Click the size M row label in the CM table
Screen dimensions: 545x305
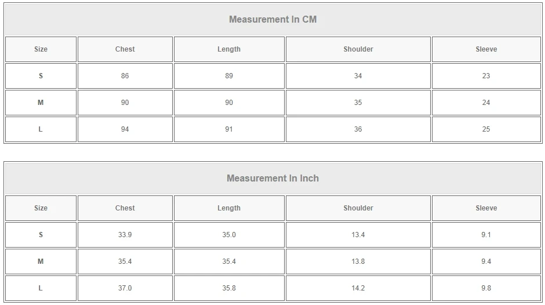point(41,103)
